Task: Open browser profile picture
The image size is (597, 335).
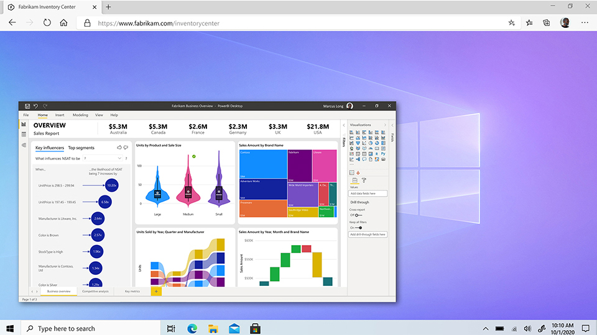Action: point(565,23)
